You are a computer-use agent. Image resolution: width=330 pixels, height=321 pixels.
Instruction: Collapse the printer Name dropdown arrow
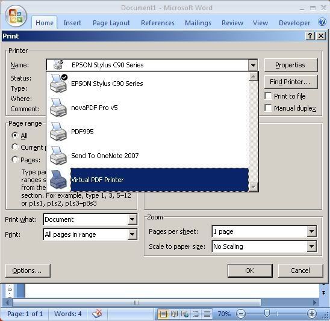253,65
